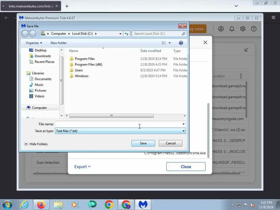This screenshot has width=280, height=210.
Task: Open a new browser tab
Action: click(67, 6)
